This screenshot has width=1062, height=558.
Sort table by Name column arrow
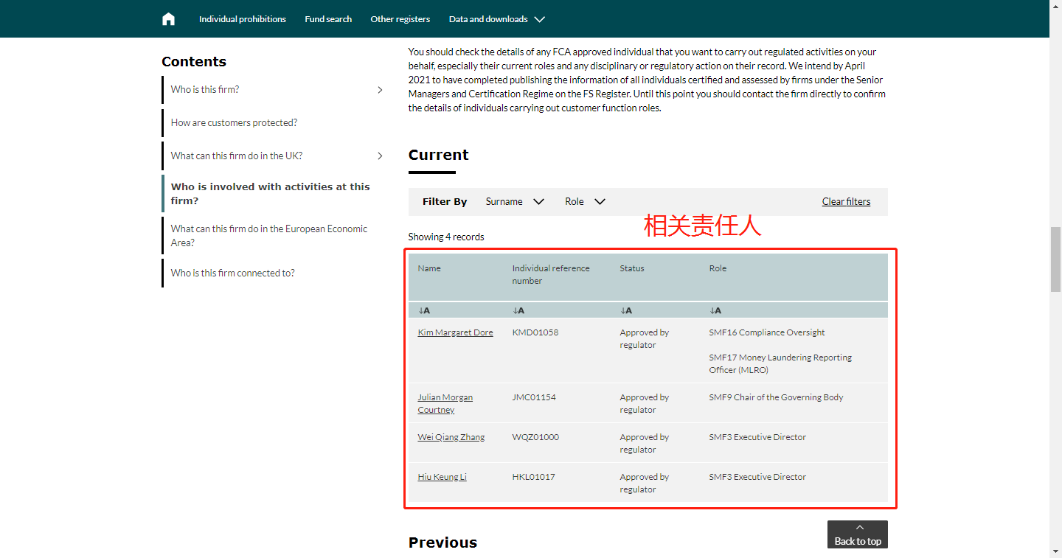(x=424, y=310)
